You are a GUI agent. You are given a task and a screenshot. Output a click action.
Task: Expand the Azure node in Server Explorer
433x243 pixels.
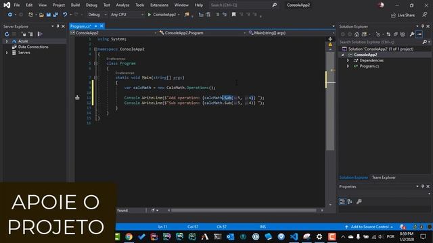pyautogui.click(x=7, y=41)
